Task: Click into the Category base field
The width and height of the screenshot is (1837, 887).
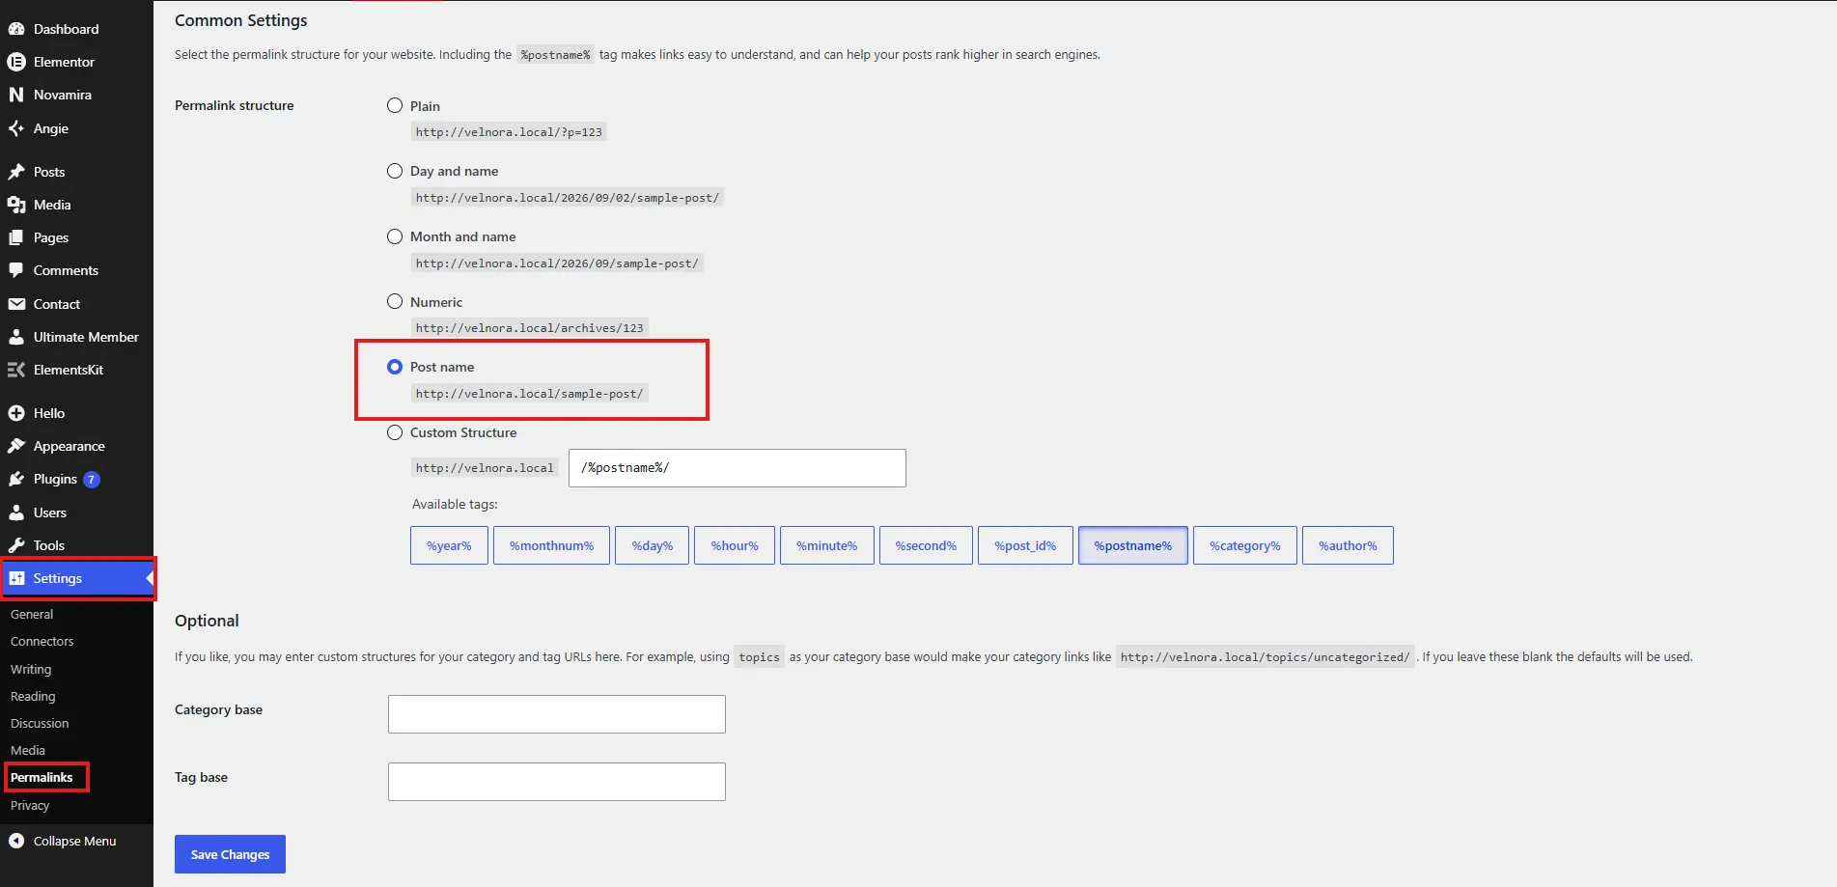Action: point(557,714)
